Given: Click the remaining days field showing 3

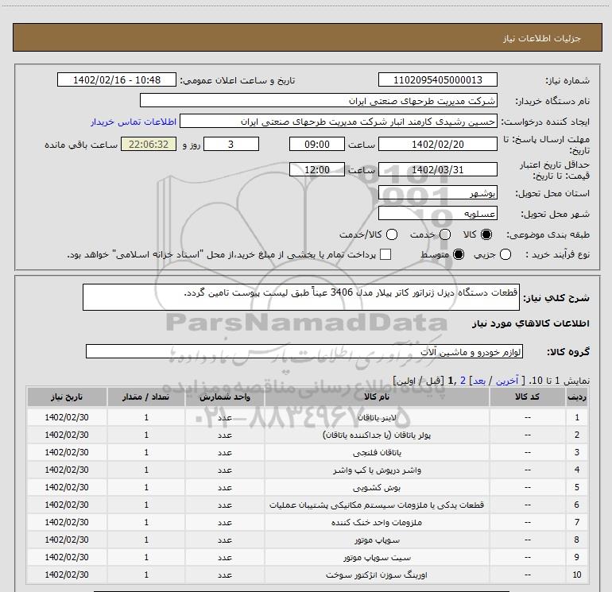Looking at the screenshot, I should point(231,144).
